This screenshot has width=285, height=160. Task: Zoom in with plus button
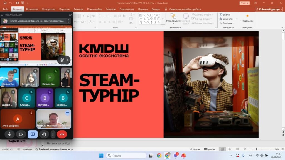(x=272, y=149)
